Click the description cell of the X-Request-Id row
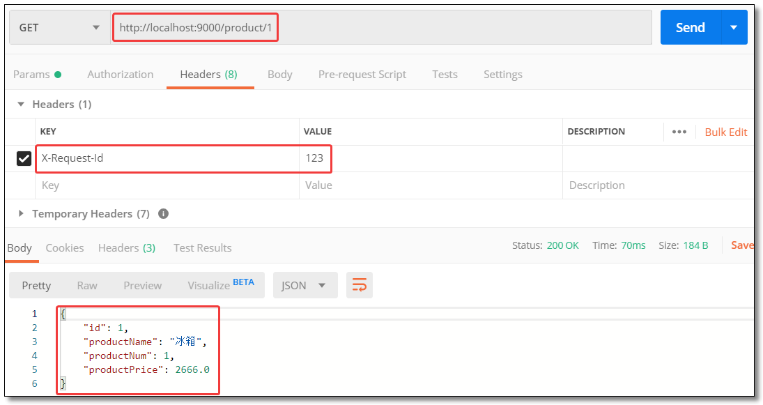The width and height of the screenshot is (763, 405). click(658, 158)
